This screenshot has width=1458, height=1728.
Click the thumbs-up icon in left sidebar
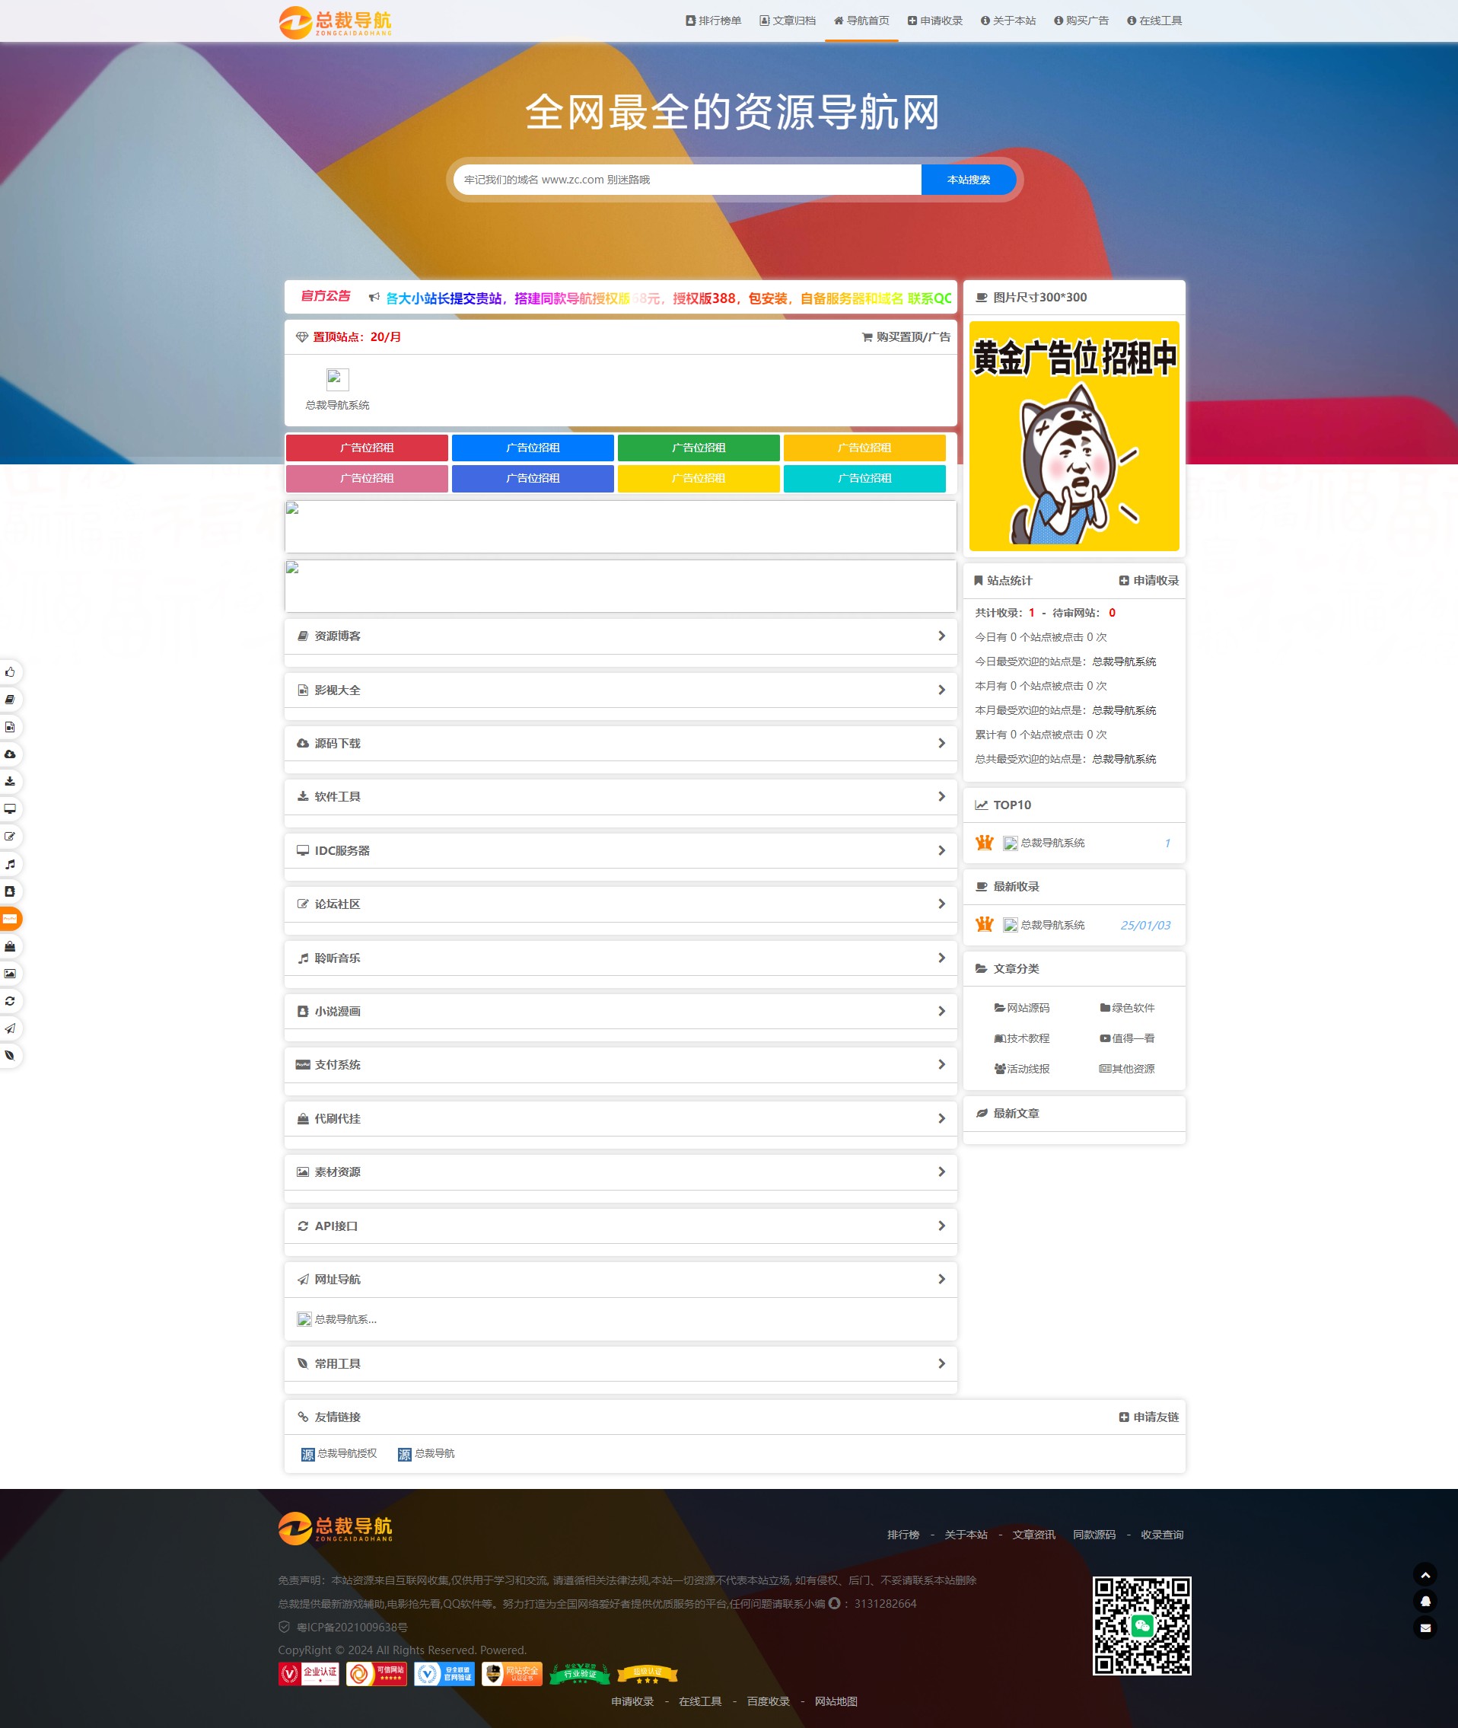pyautogui.click(x=10, y=672)
